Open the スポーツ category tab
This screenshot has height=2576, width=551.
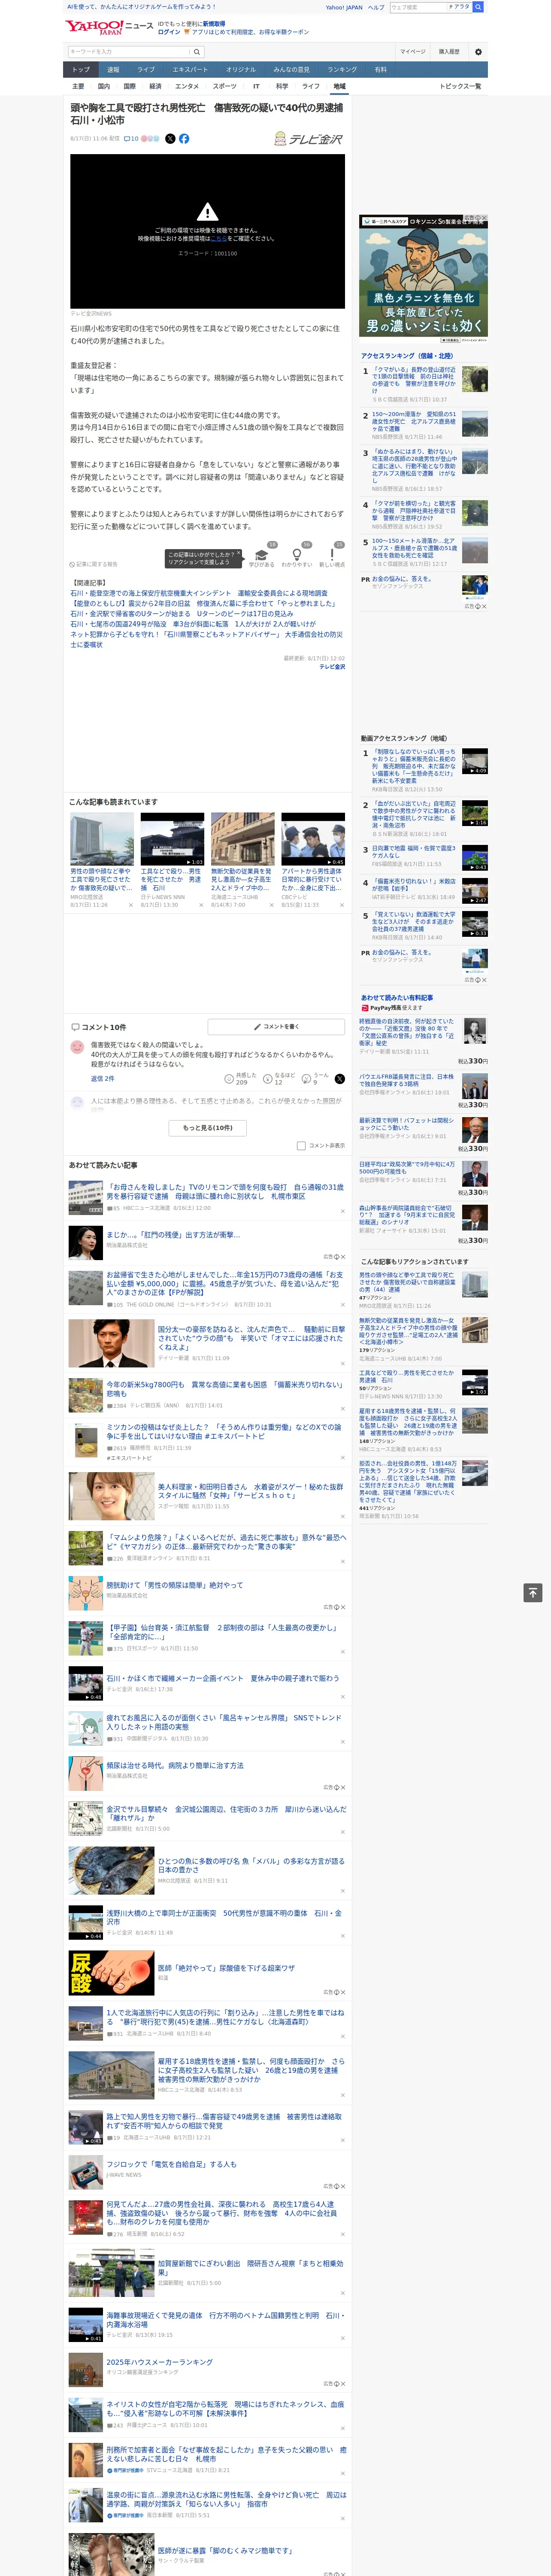coord(225,86)
